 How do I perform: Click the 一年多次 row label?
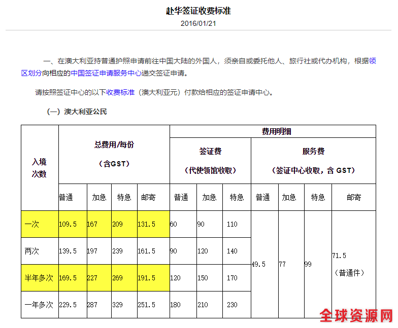pyautogui.click(x=39, y=305)
